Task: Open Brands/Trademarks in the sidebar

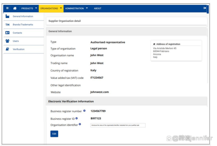Action: (x=23, y=24)
